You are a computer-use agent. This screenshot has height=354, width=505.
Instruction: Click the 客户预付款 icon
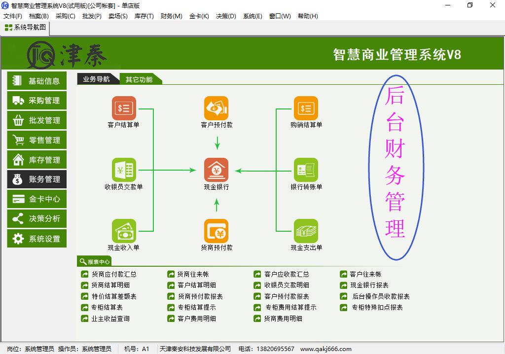click(x=216, y=108)
